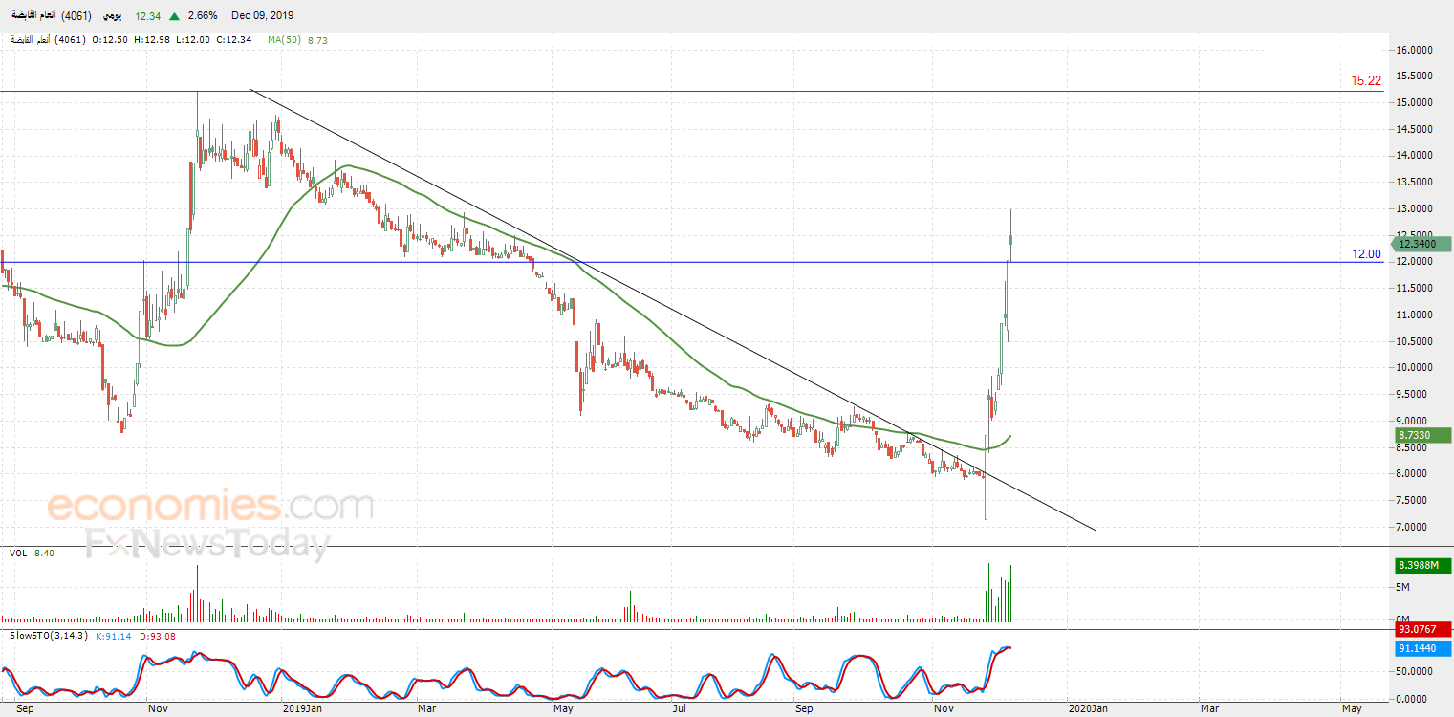
Task: Click the red "93.0767" stochastic tag
Action: [1423, 629]
